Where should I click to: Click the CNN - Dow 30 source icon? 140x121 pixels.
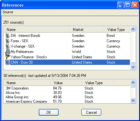coord(8,62)
